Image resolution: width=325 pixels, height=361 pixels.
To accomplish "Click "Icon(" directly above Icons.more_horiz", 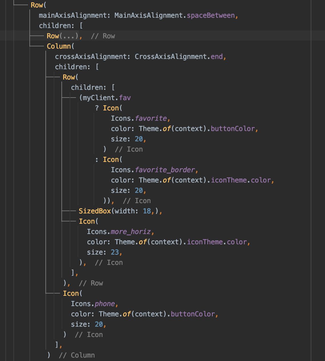I will coord(89,221).
